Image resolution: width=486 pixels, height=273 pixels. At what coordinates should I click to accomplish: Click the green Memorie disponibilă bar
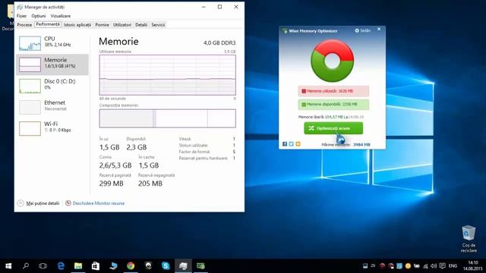333,105
